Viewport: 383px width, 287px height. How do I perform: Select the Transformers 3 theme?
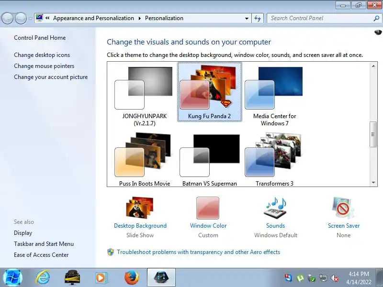(x=274, y=159)
